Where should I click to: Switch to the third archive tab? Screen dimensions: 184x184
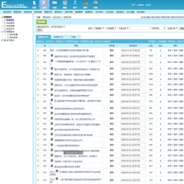coord(73,37)
